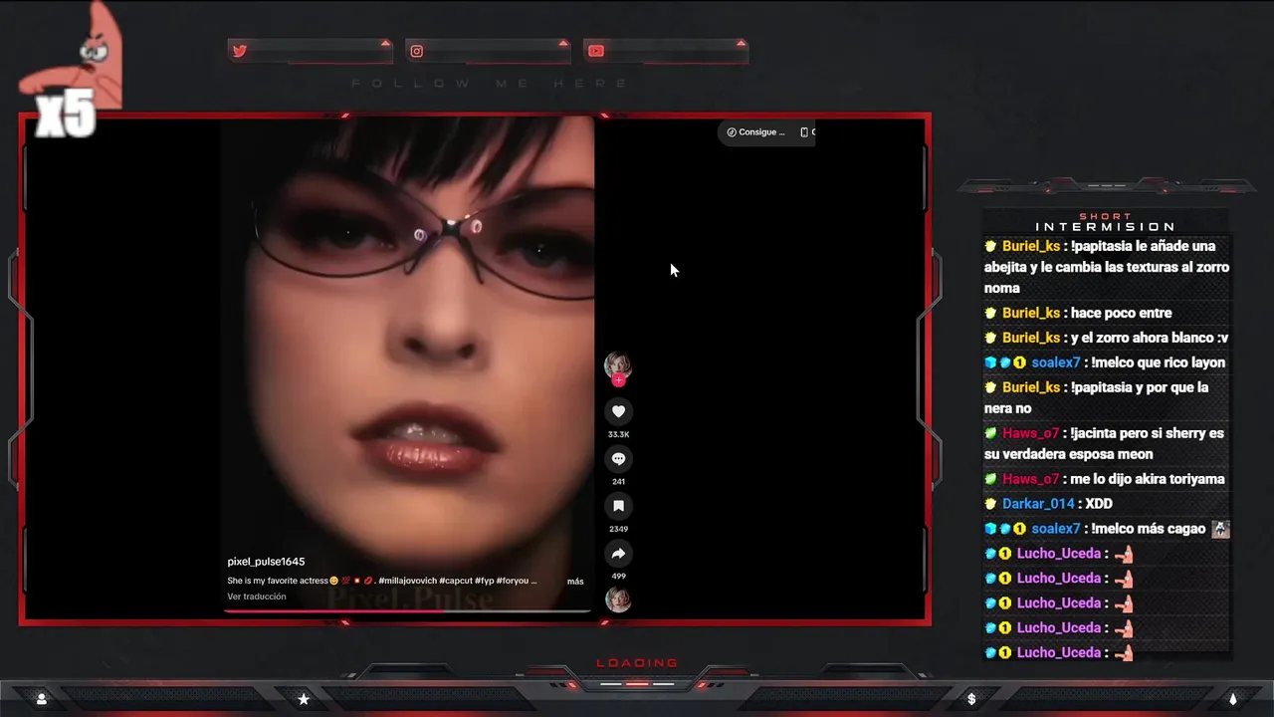Click the 'XDD' chat message text
Screen dimensions: 1274x717
coord(1099,504)
